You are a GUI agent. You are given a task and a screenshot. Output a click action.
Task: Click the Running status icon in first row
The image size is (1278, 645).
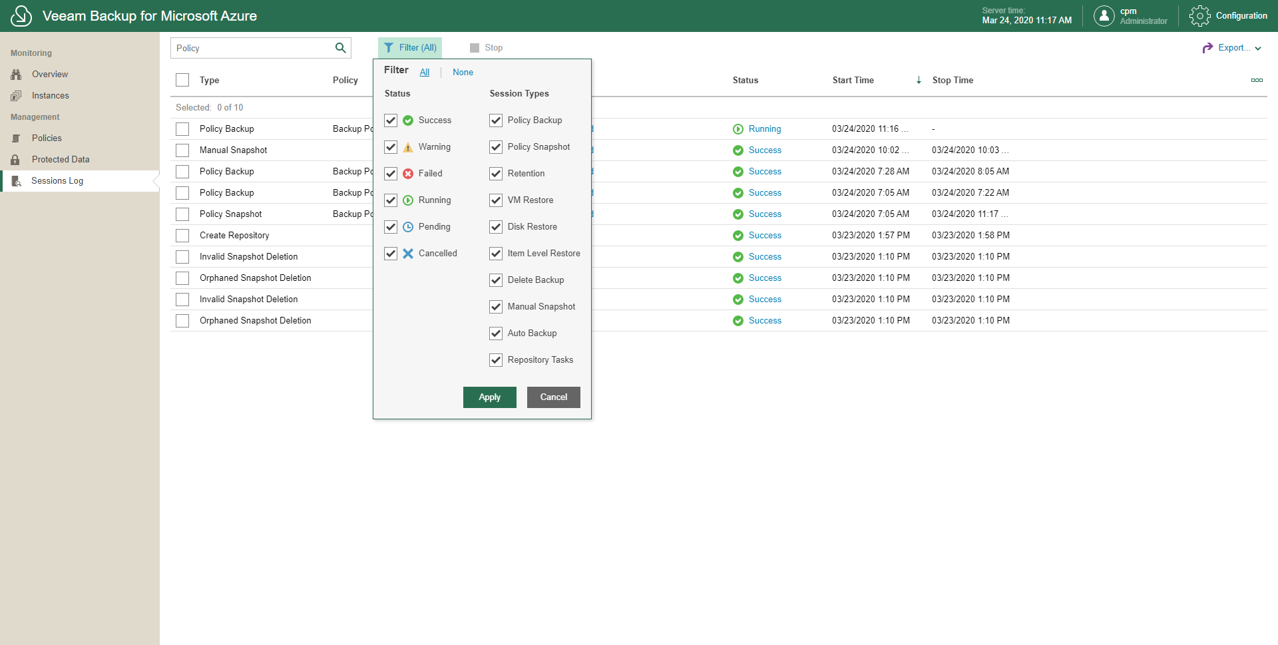[x=738, y=129]
